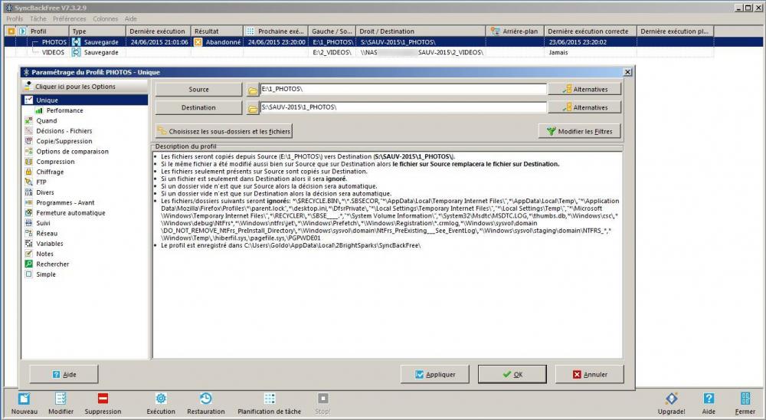766x420 pixels.
Task: Click the Droit / Destination column header
Action: tap(421, 31)
